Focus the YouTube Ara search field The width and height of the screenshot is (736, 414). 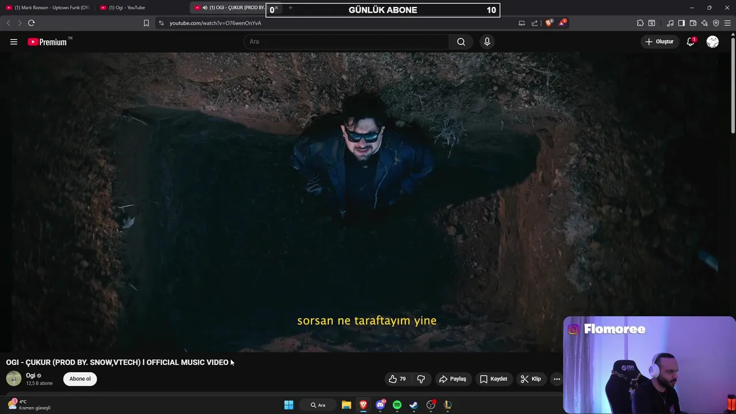(x=347, y=41)
